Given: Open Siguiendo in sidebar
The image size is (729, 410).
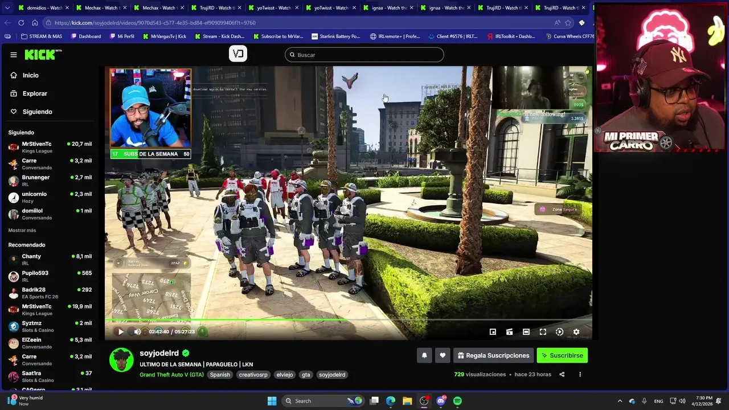Looking at the screenshot, I should pos(37,112).
